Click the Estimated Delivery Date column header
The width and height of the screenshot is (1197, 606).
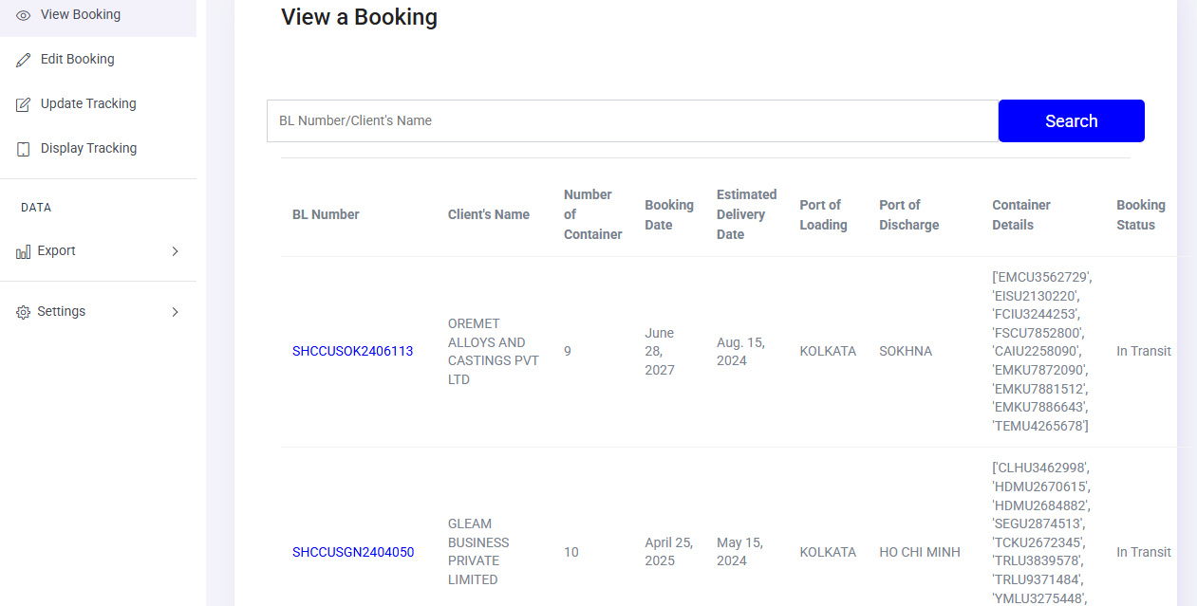(x=746, y=214)
